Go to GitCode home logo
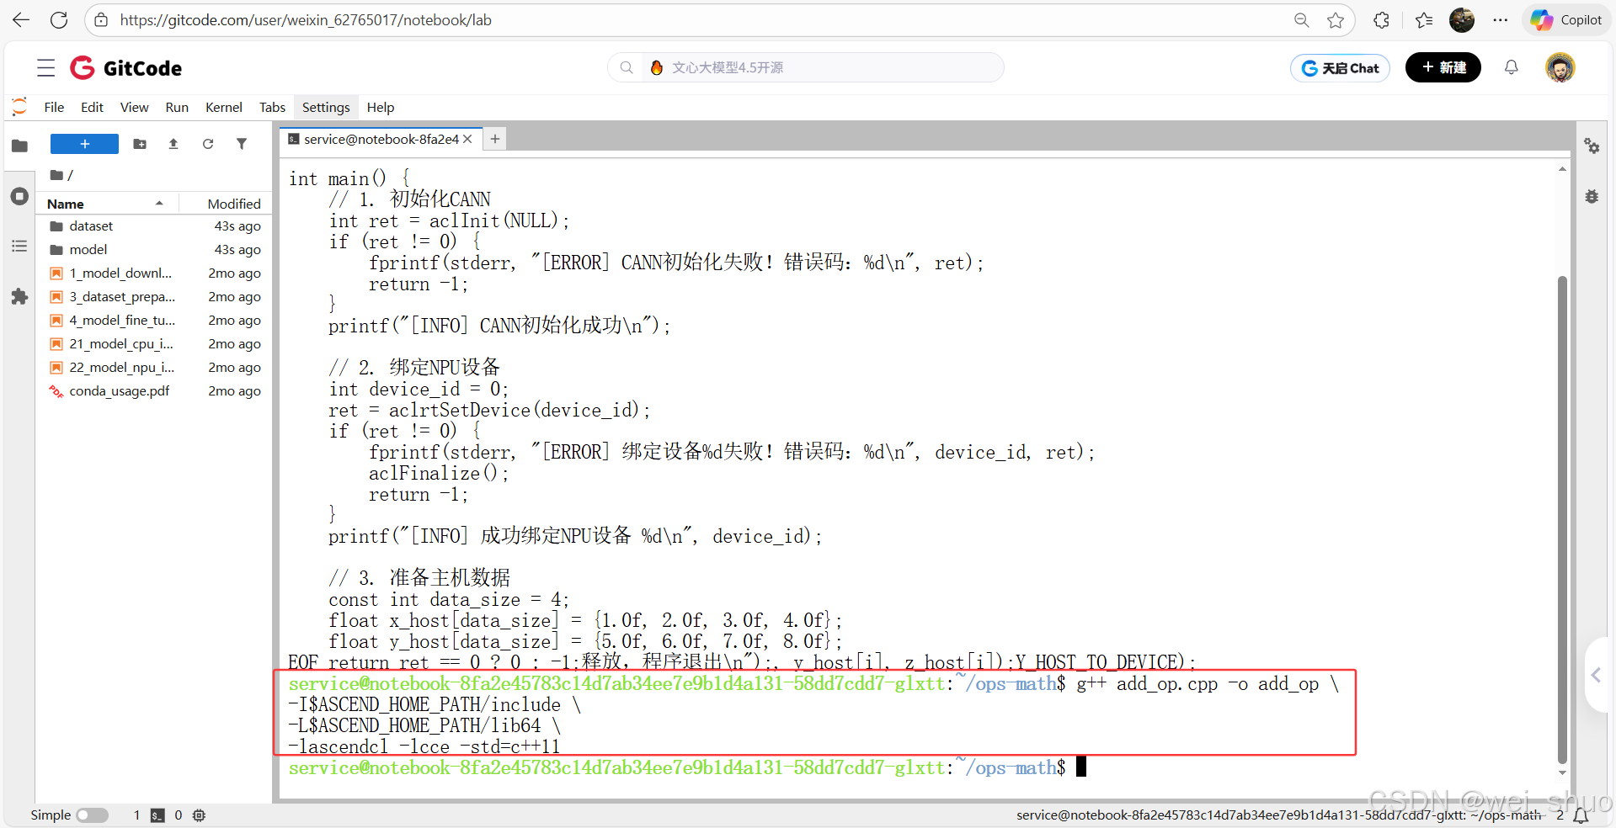This screenshot has height=828, width=1616. (126, 68)
